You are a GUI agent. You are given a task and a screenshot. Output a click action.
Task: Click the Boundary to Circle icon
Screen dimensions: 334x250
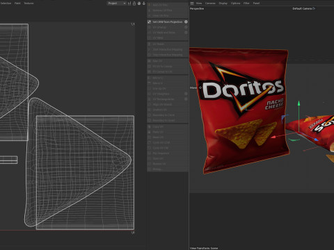click(150, 115)
